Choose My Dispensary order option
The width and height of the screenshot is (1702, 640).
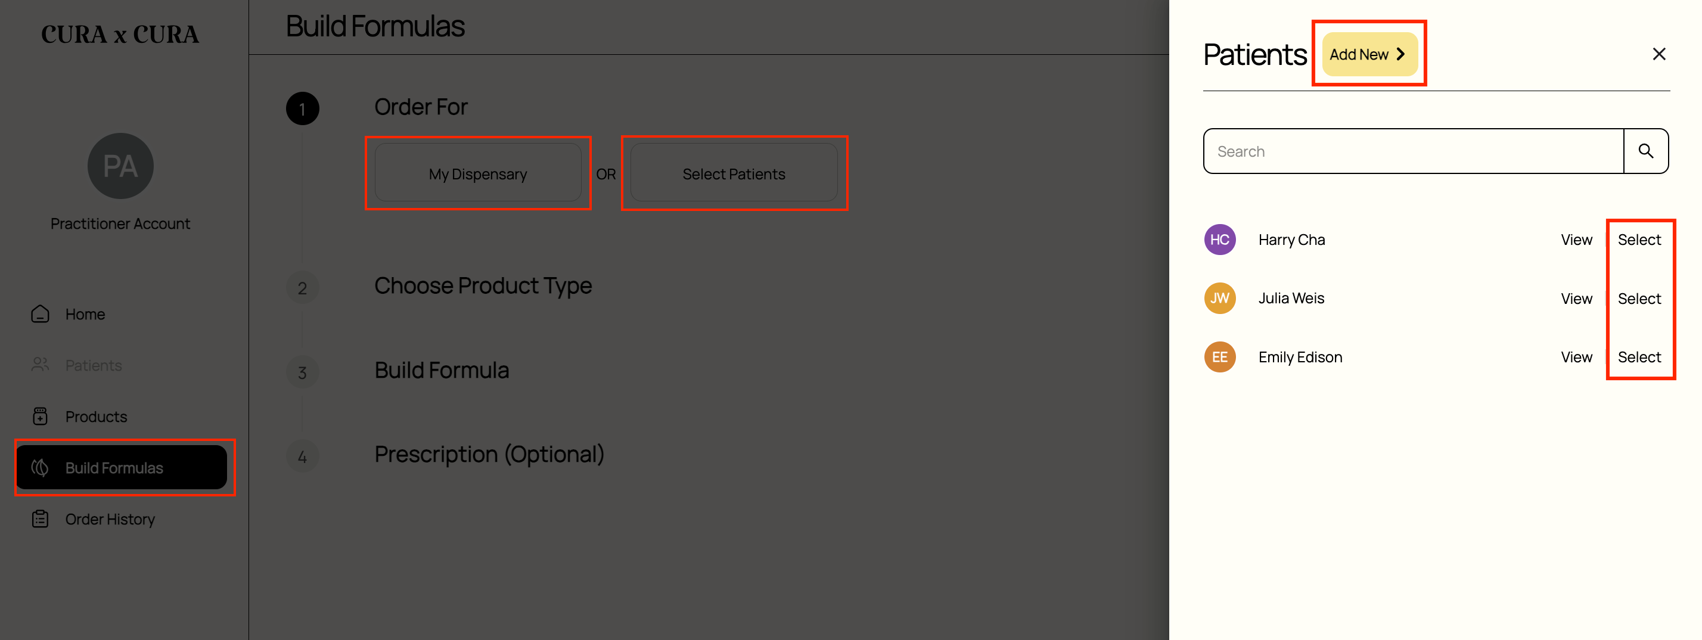click(478, 173)
